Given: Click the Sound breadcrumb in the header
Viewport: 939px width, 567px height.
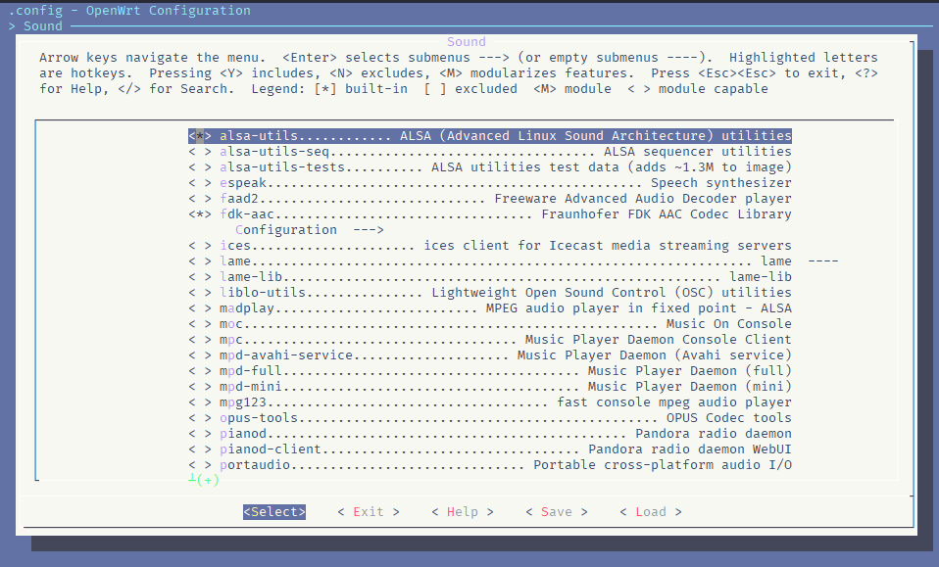Looking at the screenshot, I should pos(42,26).
